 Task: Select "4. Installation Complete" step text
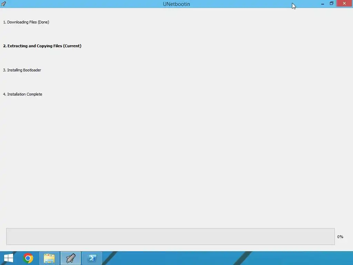click(x=22, y=94)
